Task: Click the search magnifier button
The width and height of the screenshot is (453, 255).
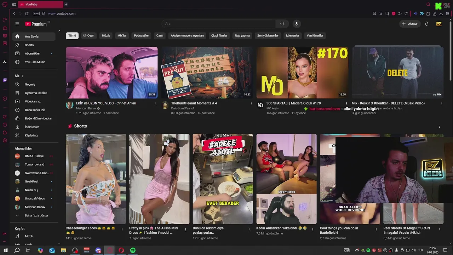Action: [x=282, y=24]
